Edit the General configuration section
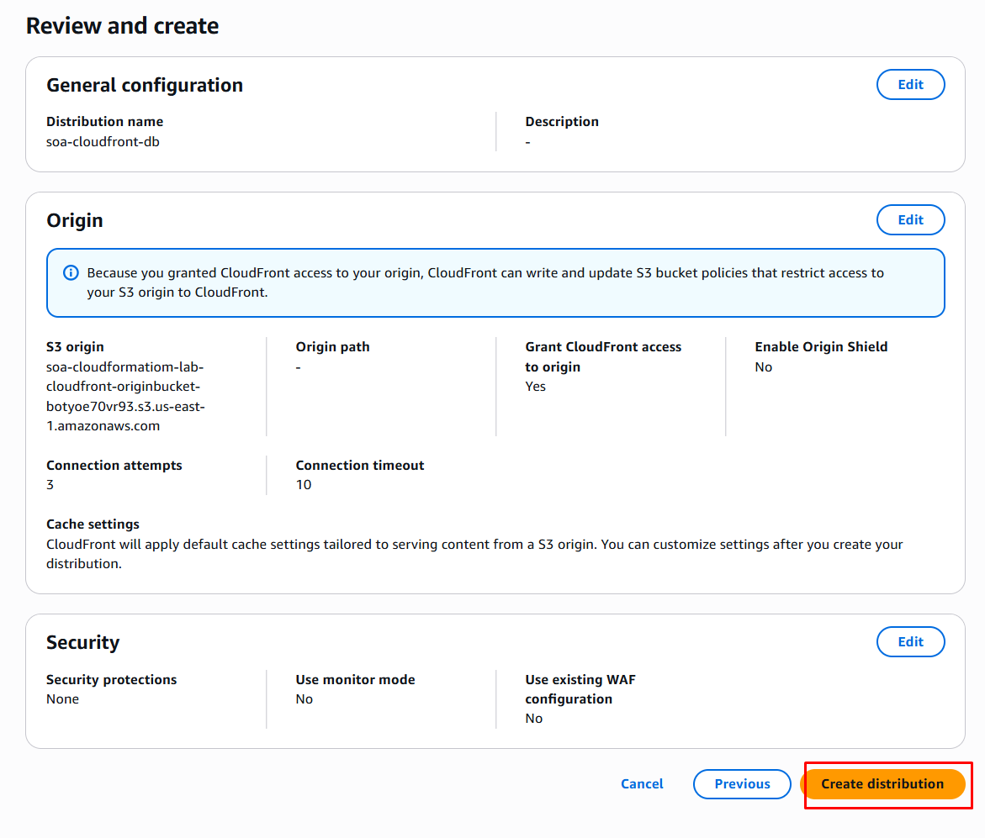The width and height of the screenshot is (985, 838). [x=910, y=85]
